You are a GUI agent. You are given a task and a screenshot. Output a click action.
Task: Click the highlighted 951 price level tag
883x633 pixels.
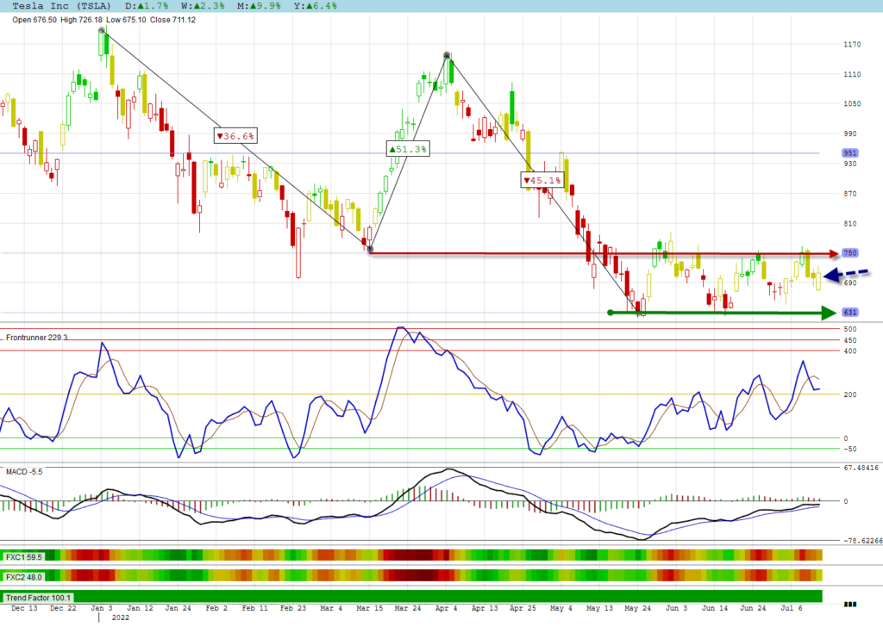849,153
